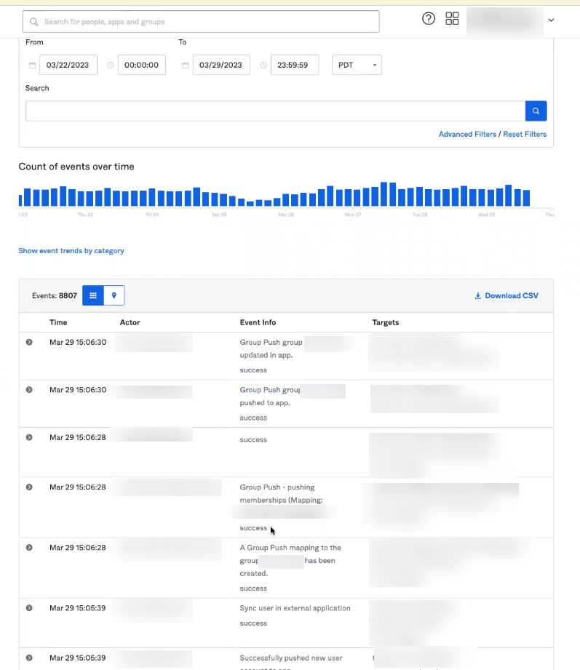
Task: Click the From date field 03/22/2023
Action: (x=68, y=65)
